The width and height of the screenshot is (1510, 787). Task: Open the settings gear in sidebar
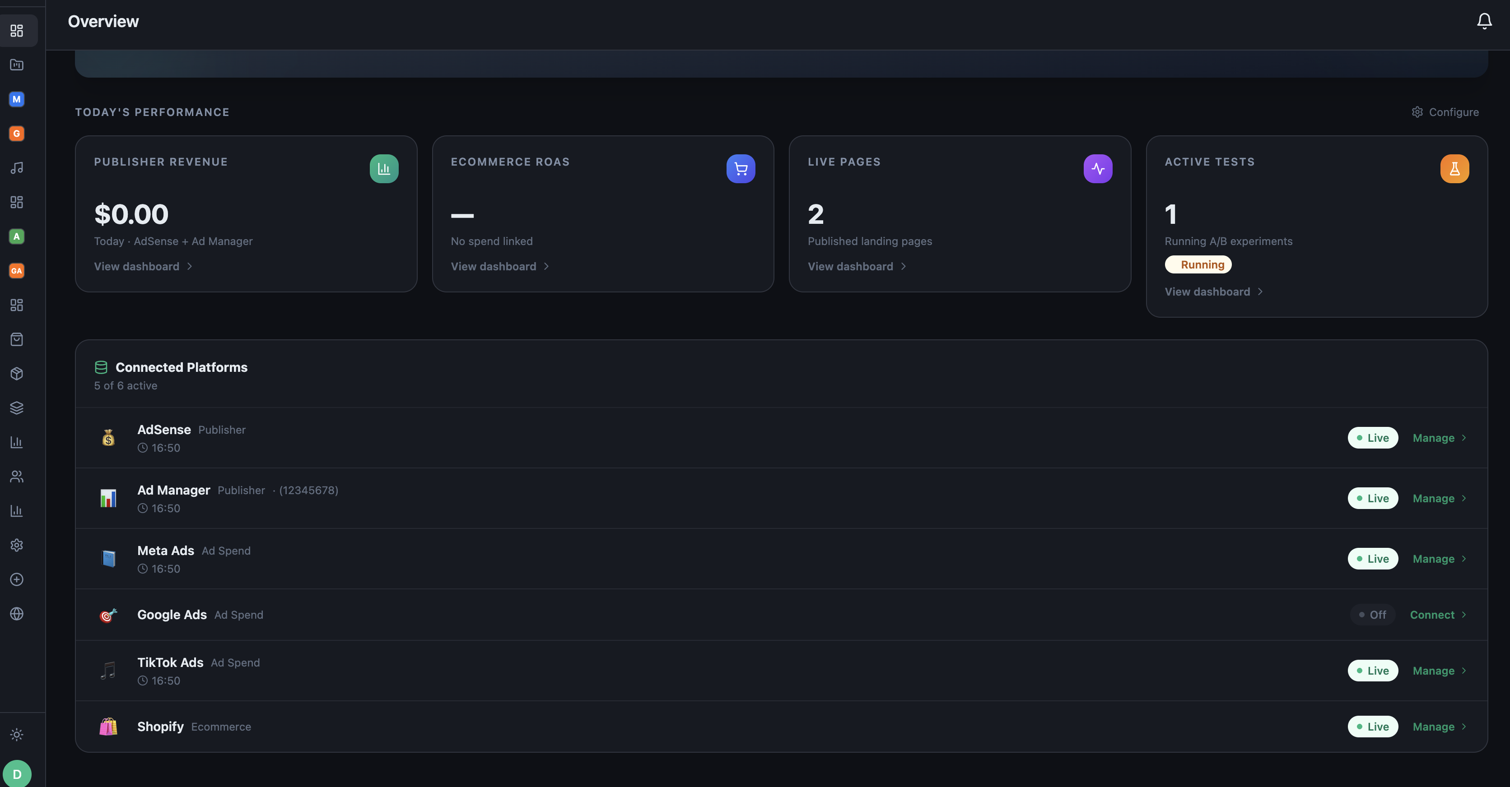[x=17, y=545]
